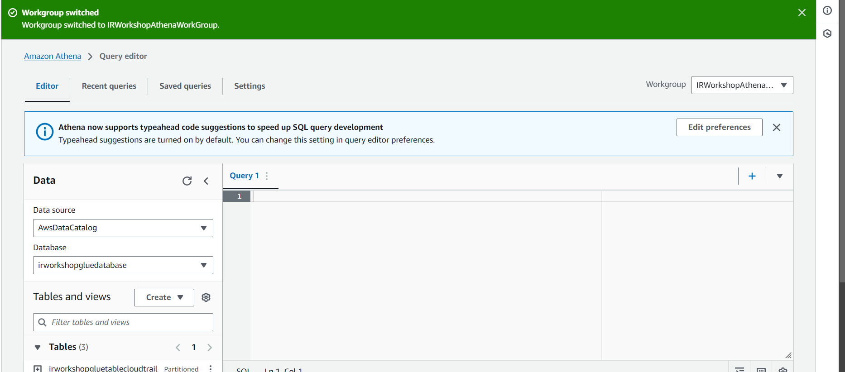Close the typeahead suggestions notice
Screen dimensions: 845x372
pos(777,128)
